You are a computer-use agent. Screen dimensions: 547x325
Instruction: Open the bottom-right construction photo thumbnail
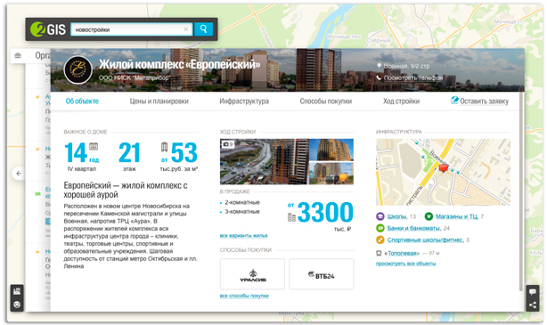[331, 173]
